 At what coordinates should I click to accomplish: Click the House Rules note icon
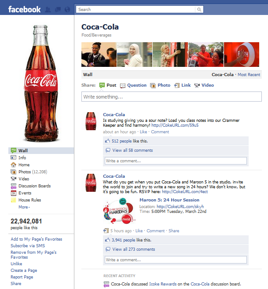tap(14, 200)
